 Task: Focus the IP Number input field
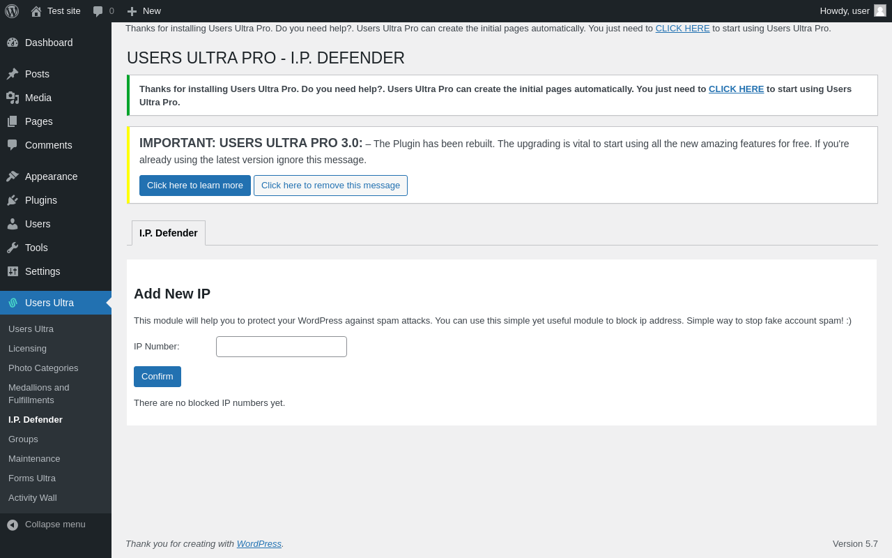(282, 347)
